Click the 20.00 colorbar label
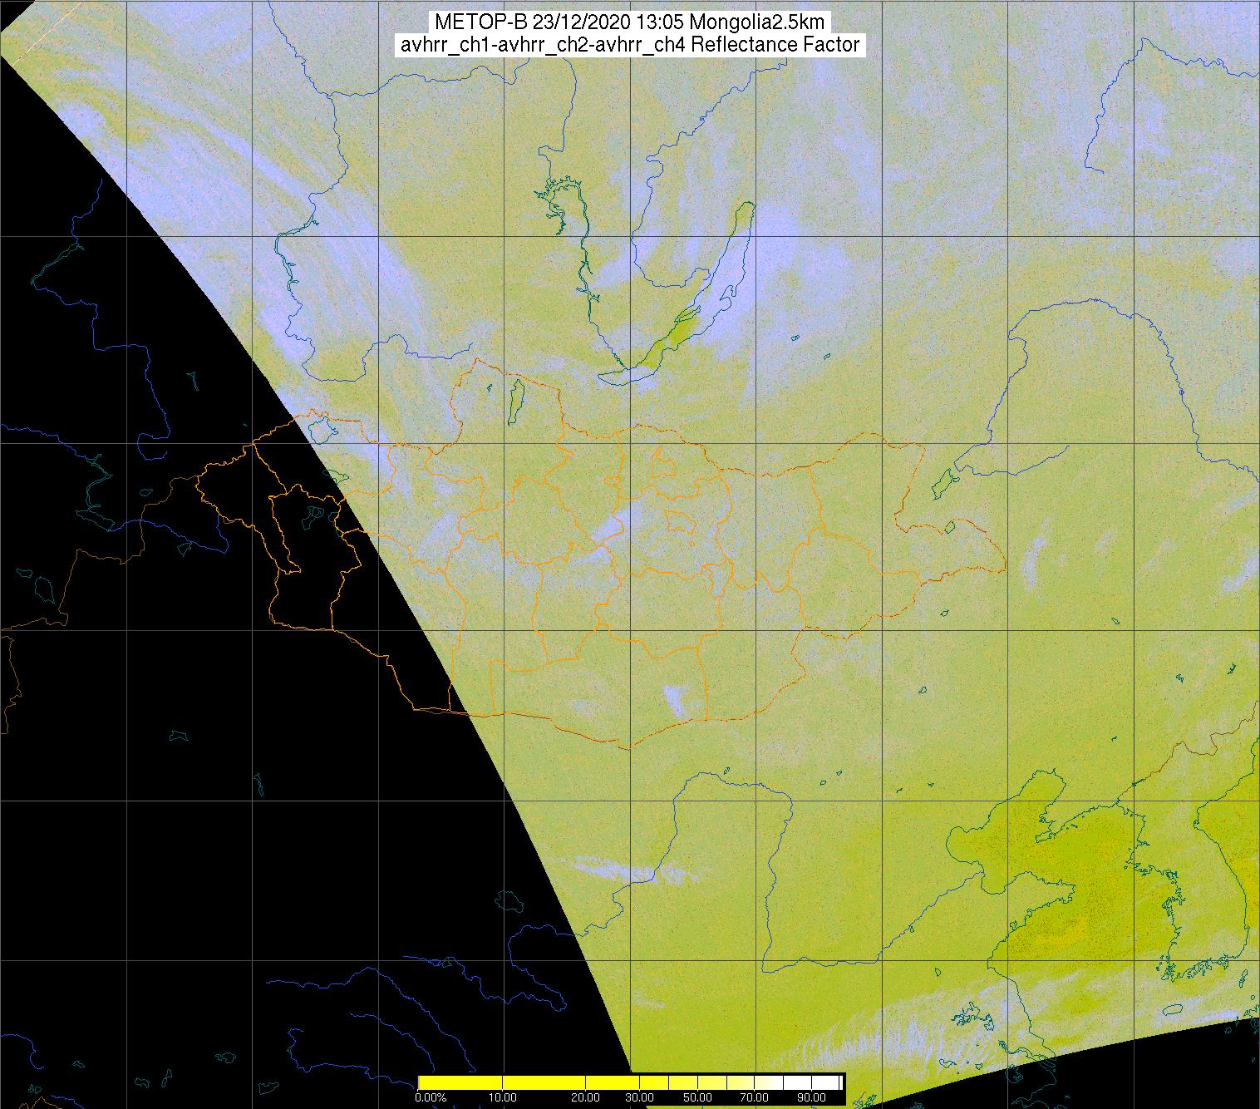Viewport: 1260px width, 1109px height. (586, 1097)
